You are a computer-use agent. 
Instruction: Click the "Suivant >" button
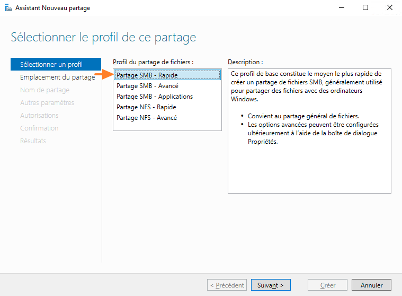pos(271,285)
